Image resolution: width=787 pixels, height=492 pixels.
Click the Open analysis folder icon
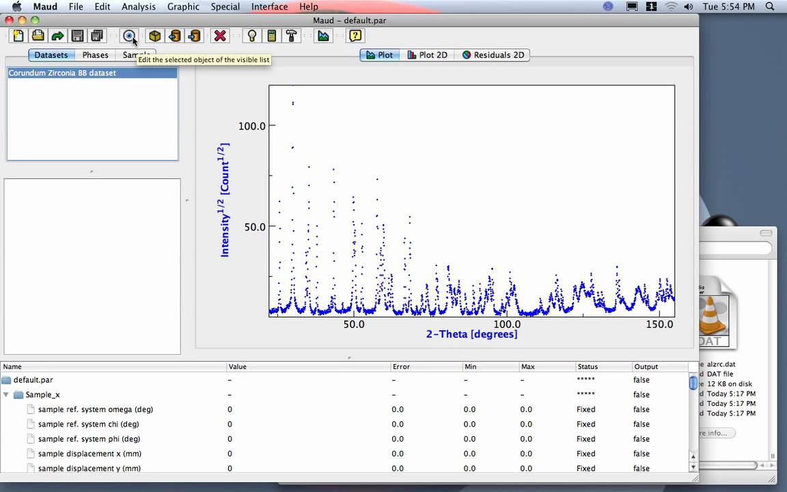click(38, 36)
